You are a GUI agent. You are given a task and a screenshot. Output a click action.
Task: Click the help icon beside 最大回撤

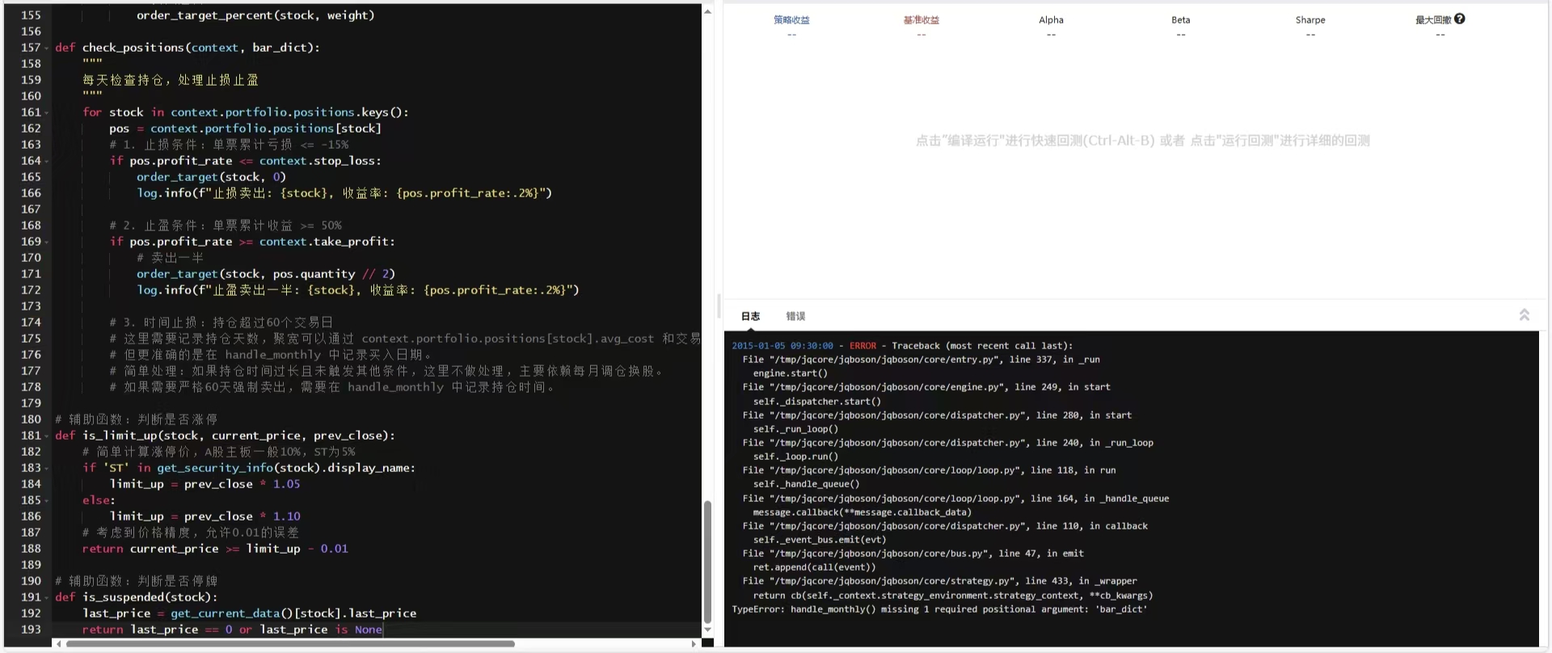tap(1460, 19)
